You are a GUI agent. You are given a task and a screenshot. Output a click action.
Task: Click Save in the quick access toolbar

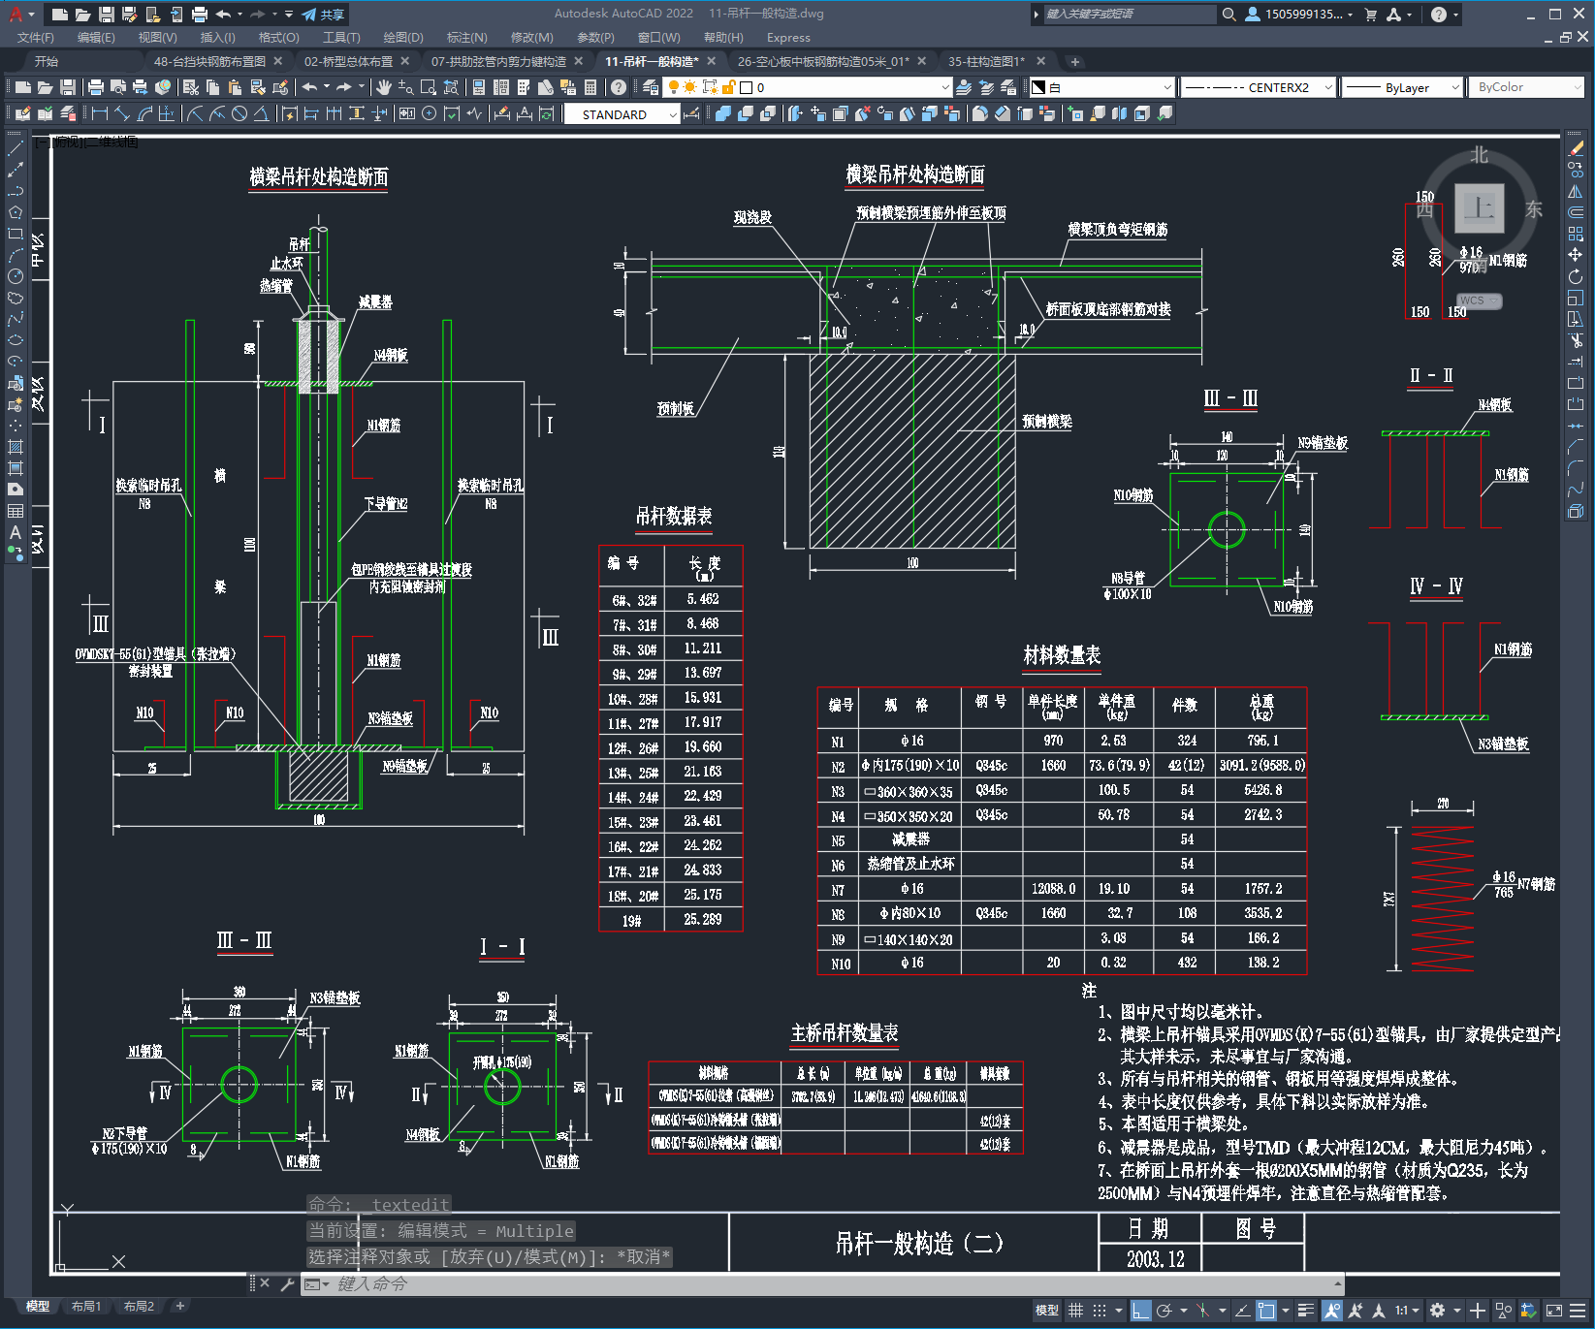point(107,15)
